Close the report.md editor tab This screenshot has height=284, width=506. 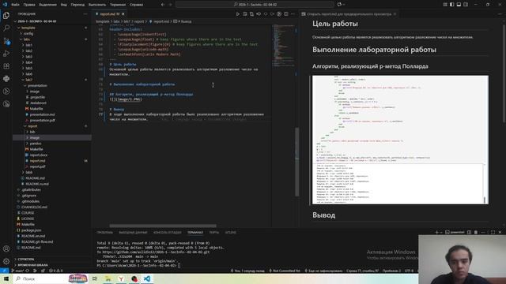123,14
